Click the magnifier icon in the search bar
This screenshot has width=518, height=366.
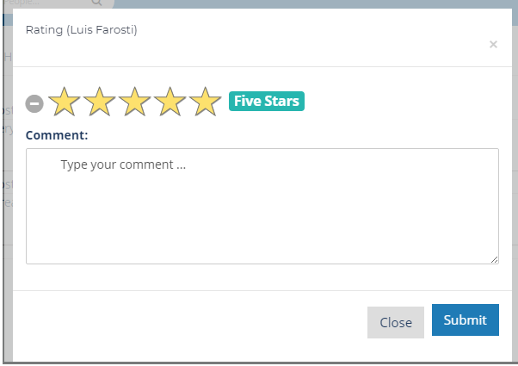[x=96, y=3]
